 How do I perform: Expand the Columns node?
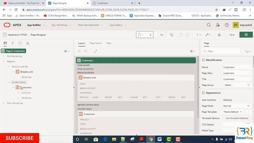18,93
